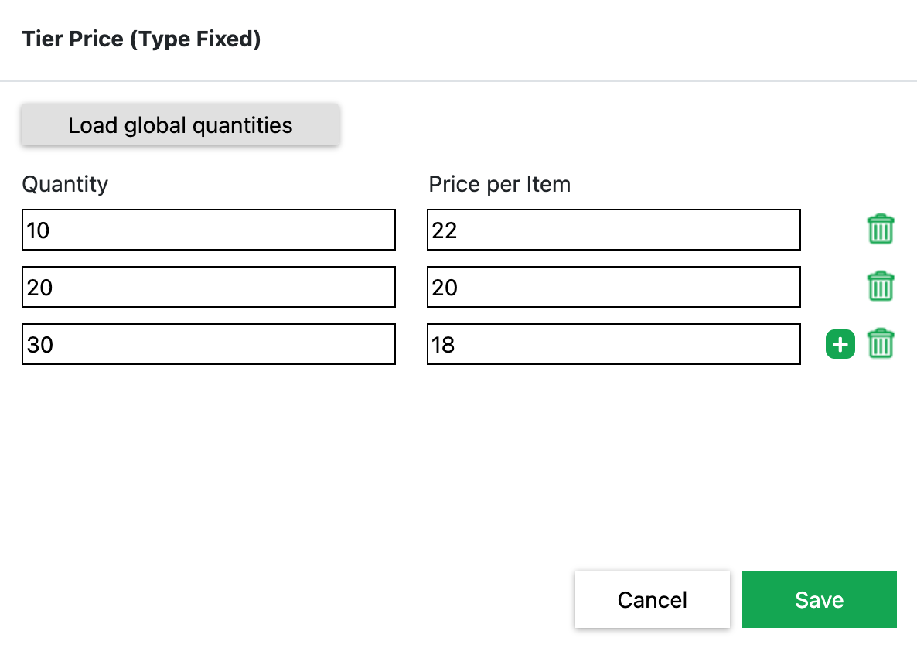Click the Tier Price (Type Fixed) heading

coord(141,39)
